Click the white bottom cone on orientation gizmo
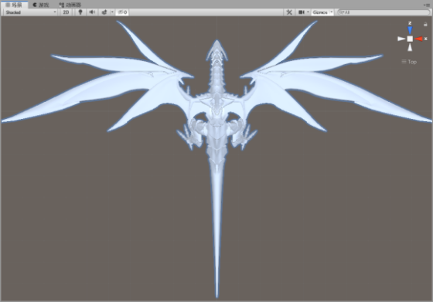The width and height of the screenshot is (433, 302). (410, 47)
